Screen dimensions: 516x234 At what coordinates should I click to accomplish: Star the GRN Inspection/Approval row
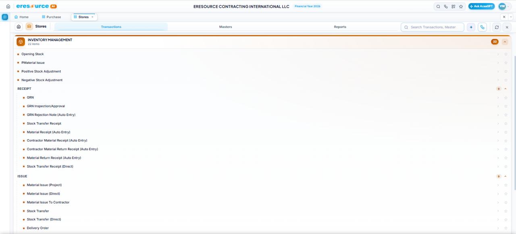(506, 106)
